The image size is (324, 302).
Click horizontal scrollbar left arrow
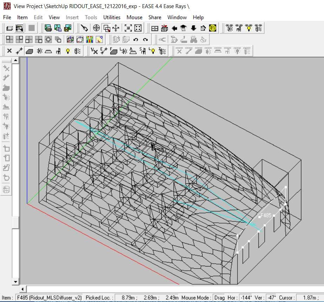tap(23, 289)
